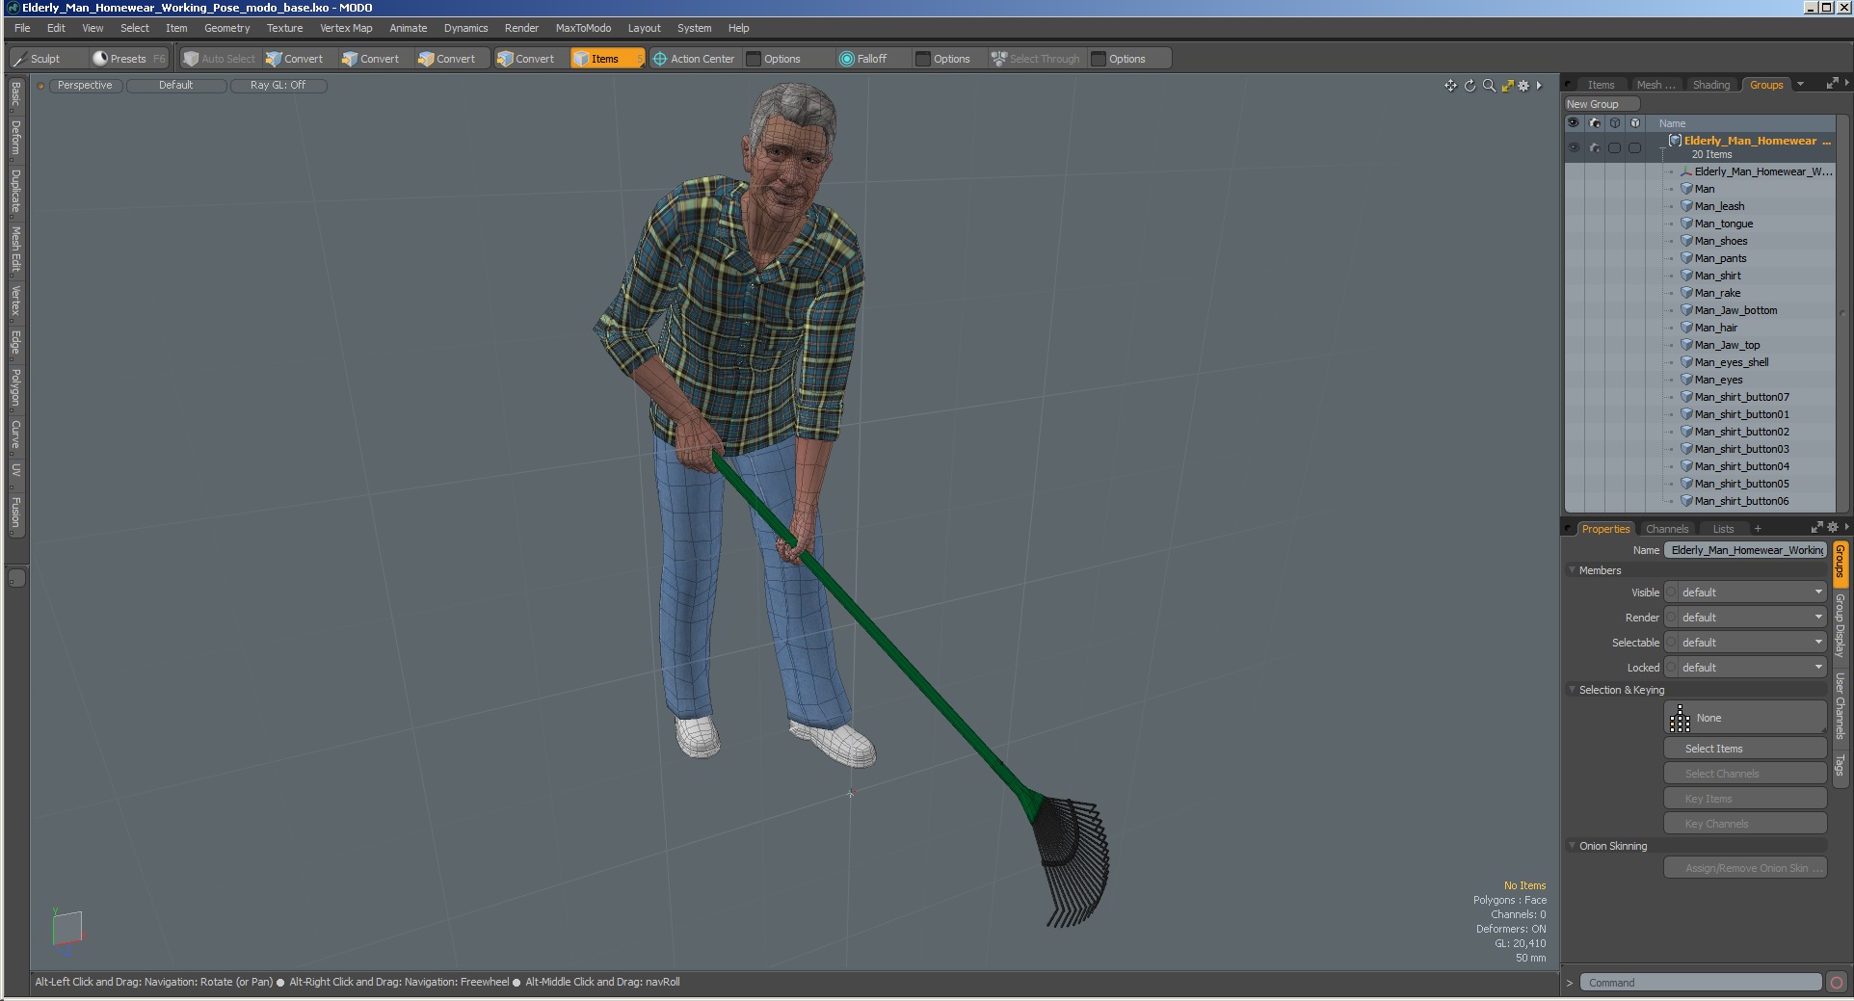Viewport: 1854px width, 1001px height.
Task: Click the Auto Select mode button
Action: click(x=220, y=59)
